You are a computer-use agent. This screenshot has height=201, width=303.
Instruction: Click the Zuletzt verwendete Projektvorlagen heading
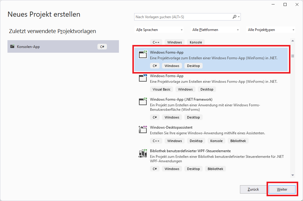[x=52, y=31]
